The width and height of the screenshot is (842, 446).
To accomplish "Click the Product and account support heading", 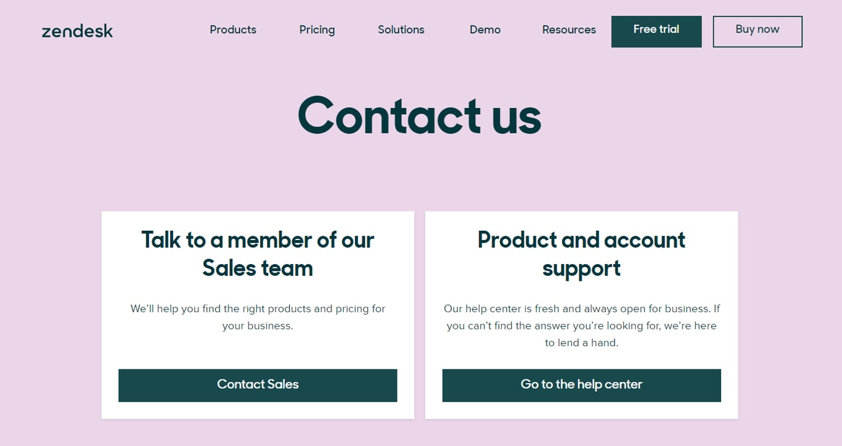I will tap(581, 254).
